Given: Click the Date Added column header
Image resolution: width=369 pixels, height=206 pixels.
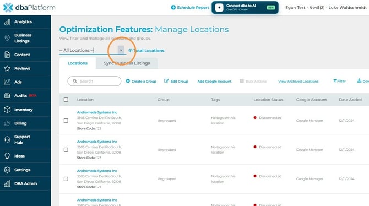Looking at the screenshot, I should tap(350, 100).
